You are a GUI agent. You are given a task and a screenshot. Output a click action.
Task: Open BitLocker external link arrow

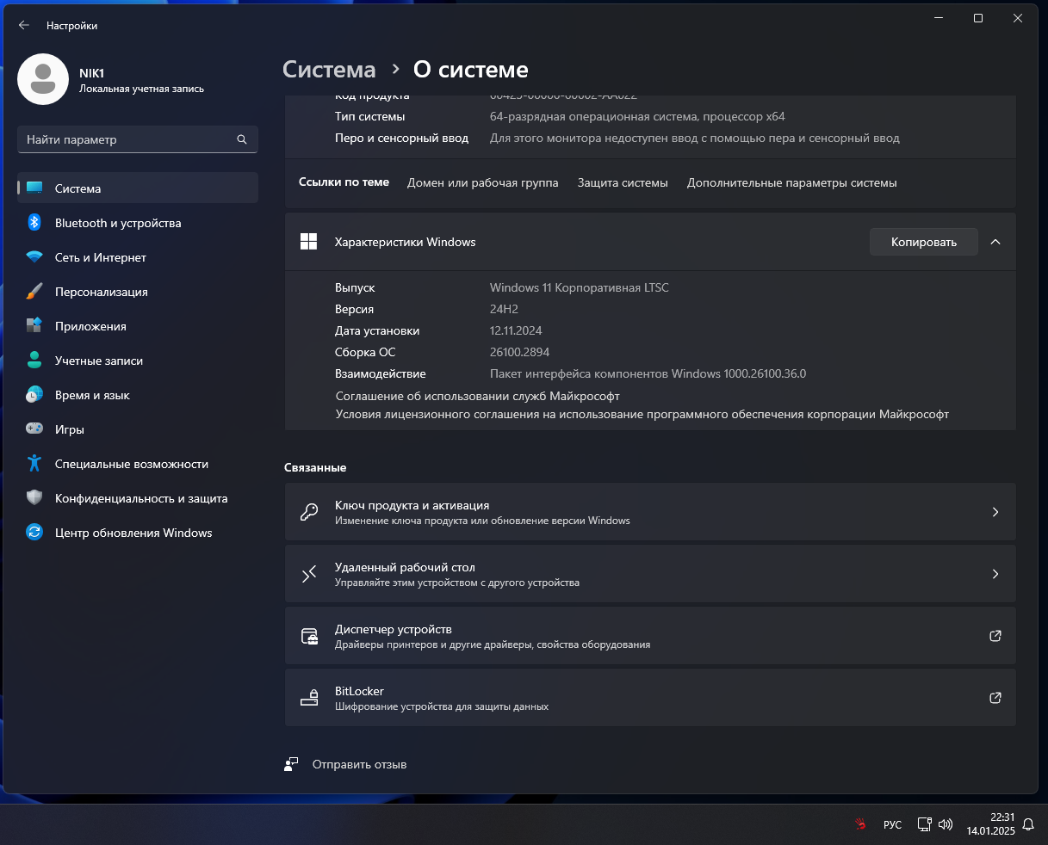click(x=995, y=698)
